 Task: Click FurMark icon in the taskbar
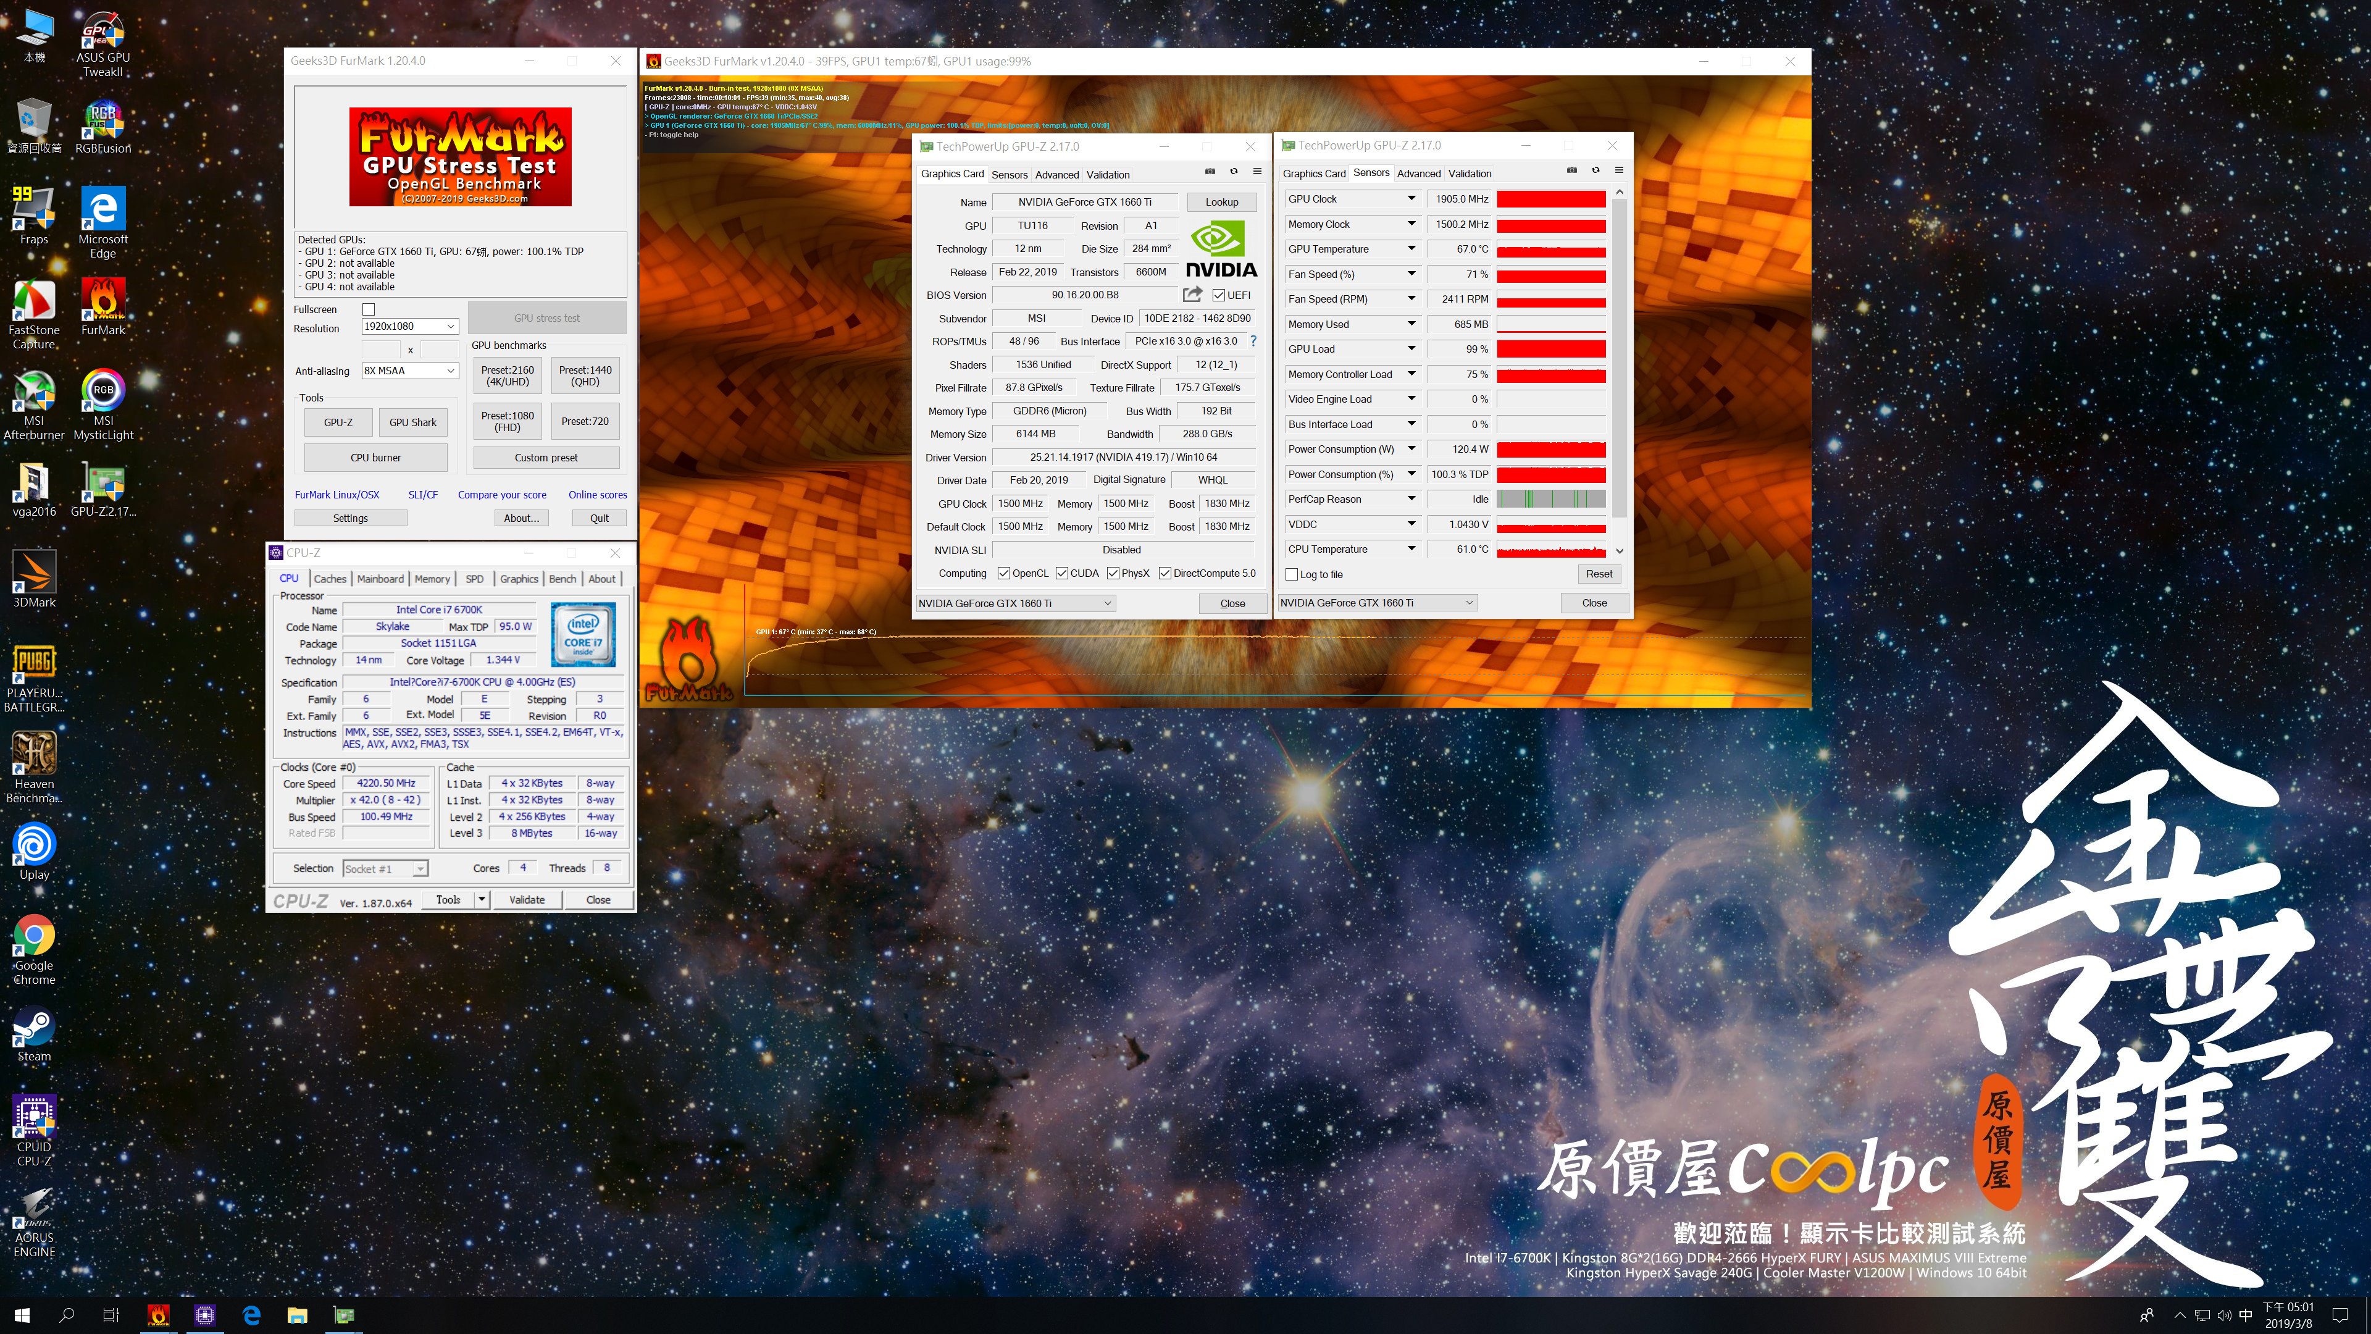tap(158, 1315)
